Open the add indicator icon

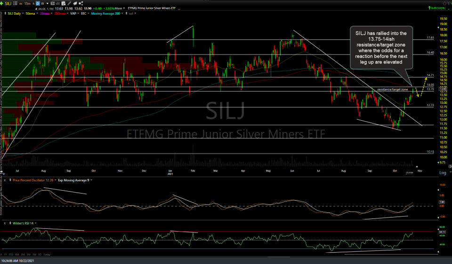pyautogui.click(x=64, y=3)
